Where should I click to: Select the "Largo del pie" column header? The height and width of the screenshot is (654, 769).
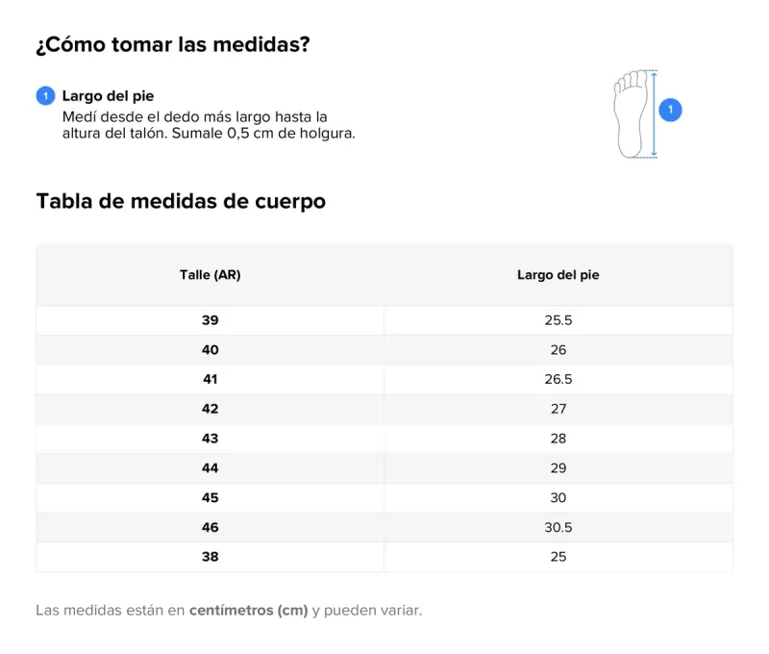558,275
